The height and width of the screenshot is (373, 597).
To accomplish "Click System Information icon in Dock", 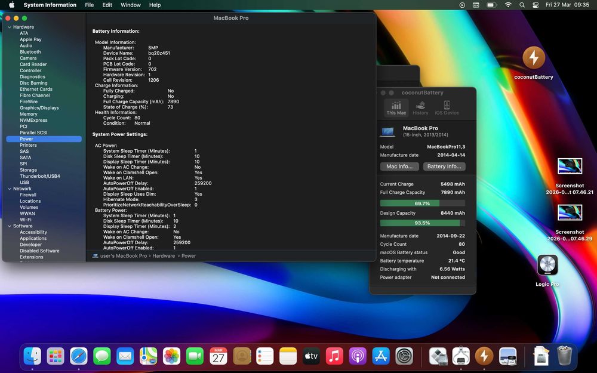I will (x=461, y=356).
